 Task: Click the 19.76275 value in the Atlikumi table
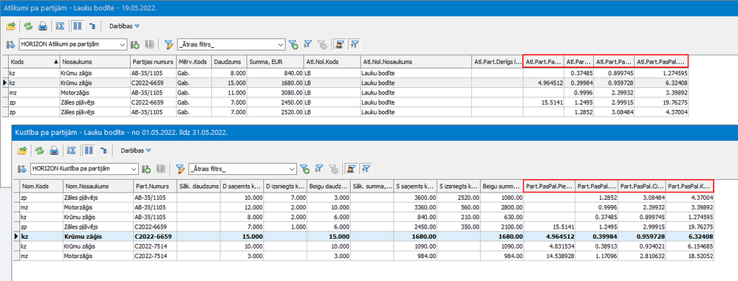[x=661, y=103]
